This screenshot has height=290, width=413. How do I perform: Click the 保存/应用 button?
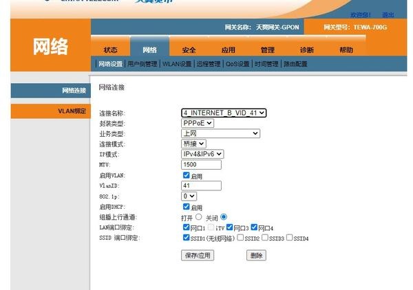point(198,255)
